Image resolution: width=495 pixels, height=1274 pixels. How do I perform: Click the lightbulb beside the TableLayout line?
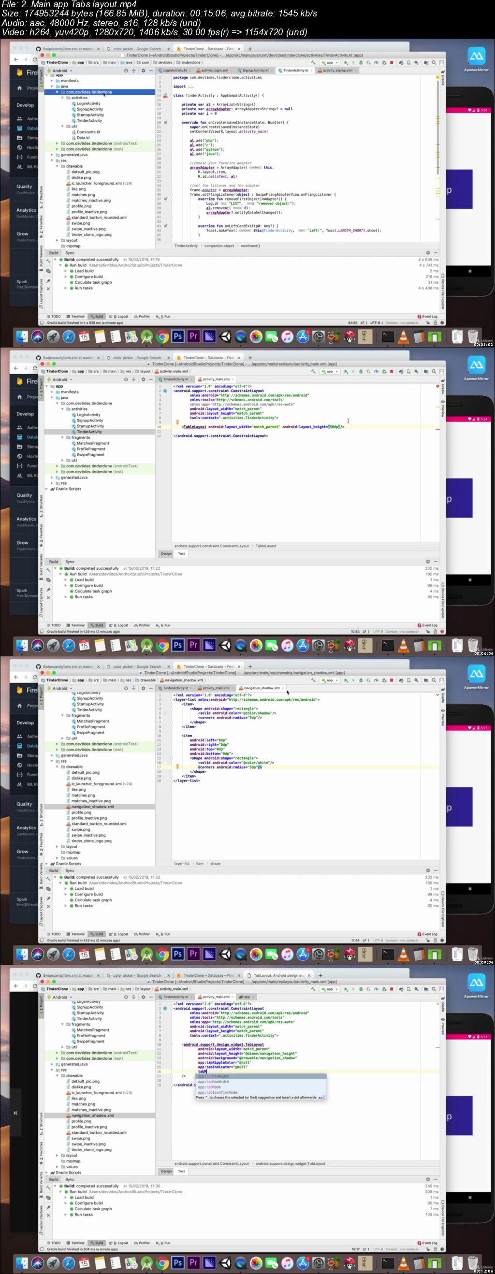pos(177,422)
